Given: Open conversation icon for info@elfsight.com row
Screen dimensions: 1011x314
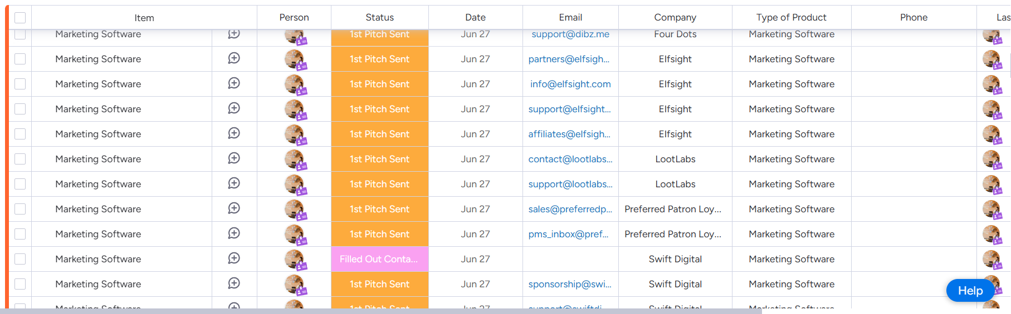Looking at the screenshot, I should point(234,83).
